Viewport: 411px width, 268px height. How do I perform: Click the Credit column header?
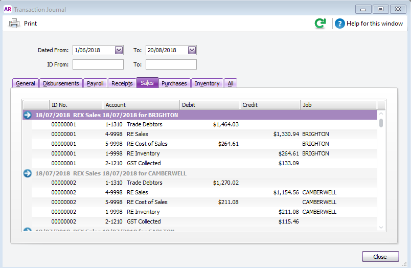pos(270,105)
